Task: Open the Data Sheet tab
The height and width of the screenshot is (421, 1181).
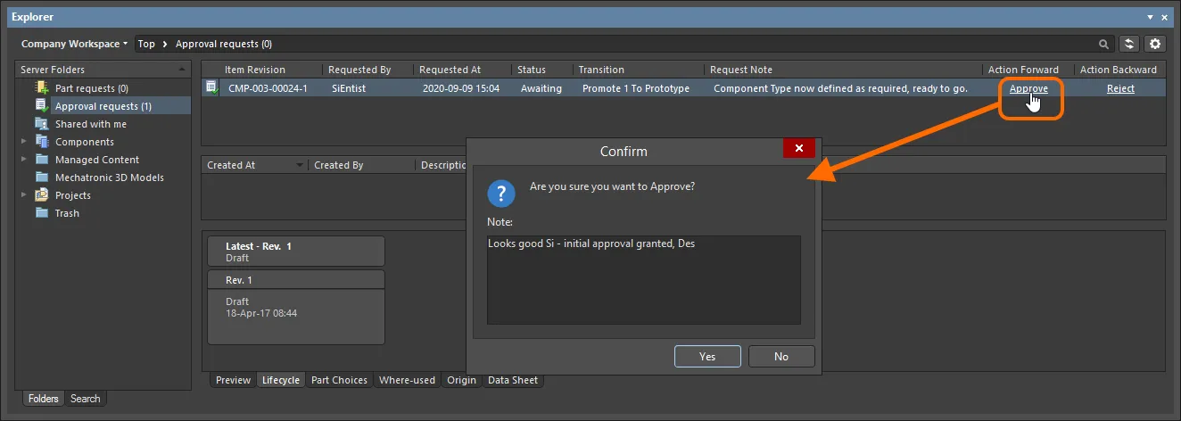Action: coord(513,380)
